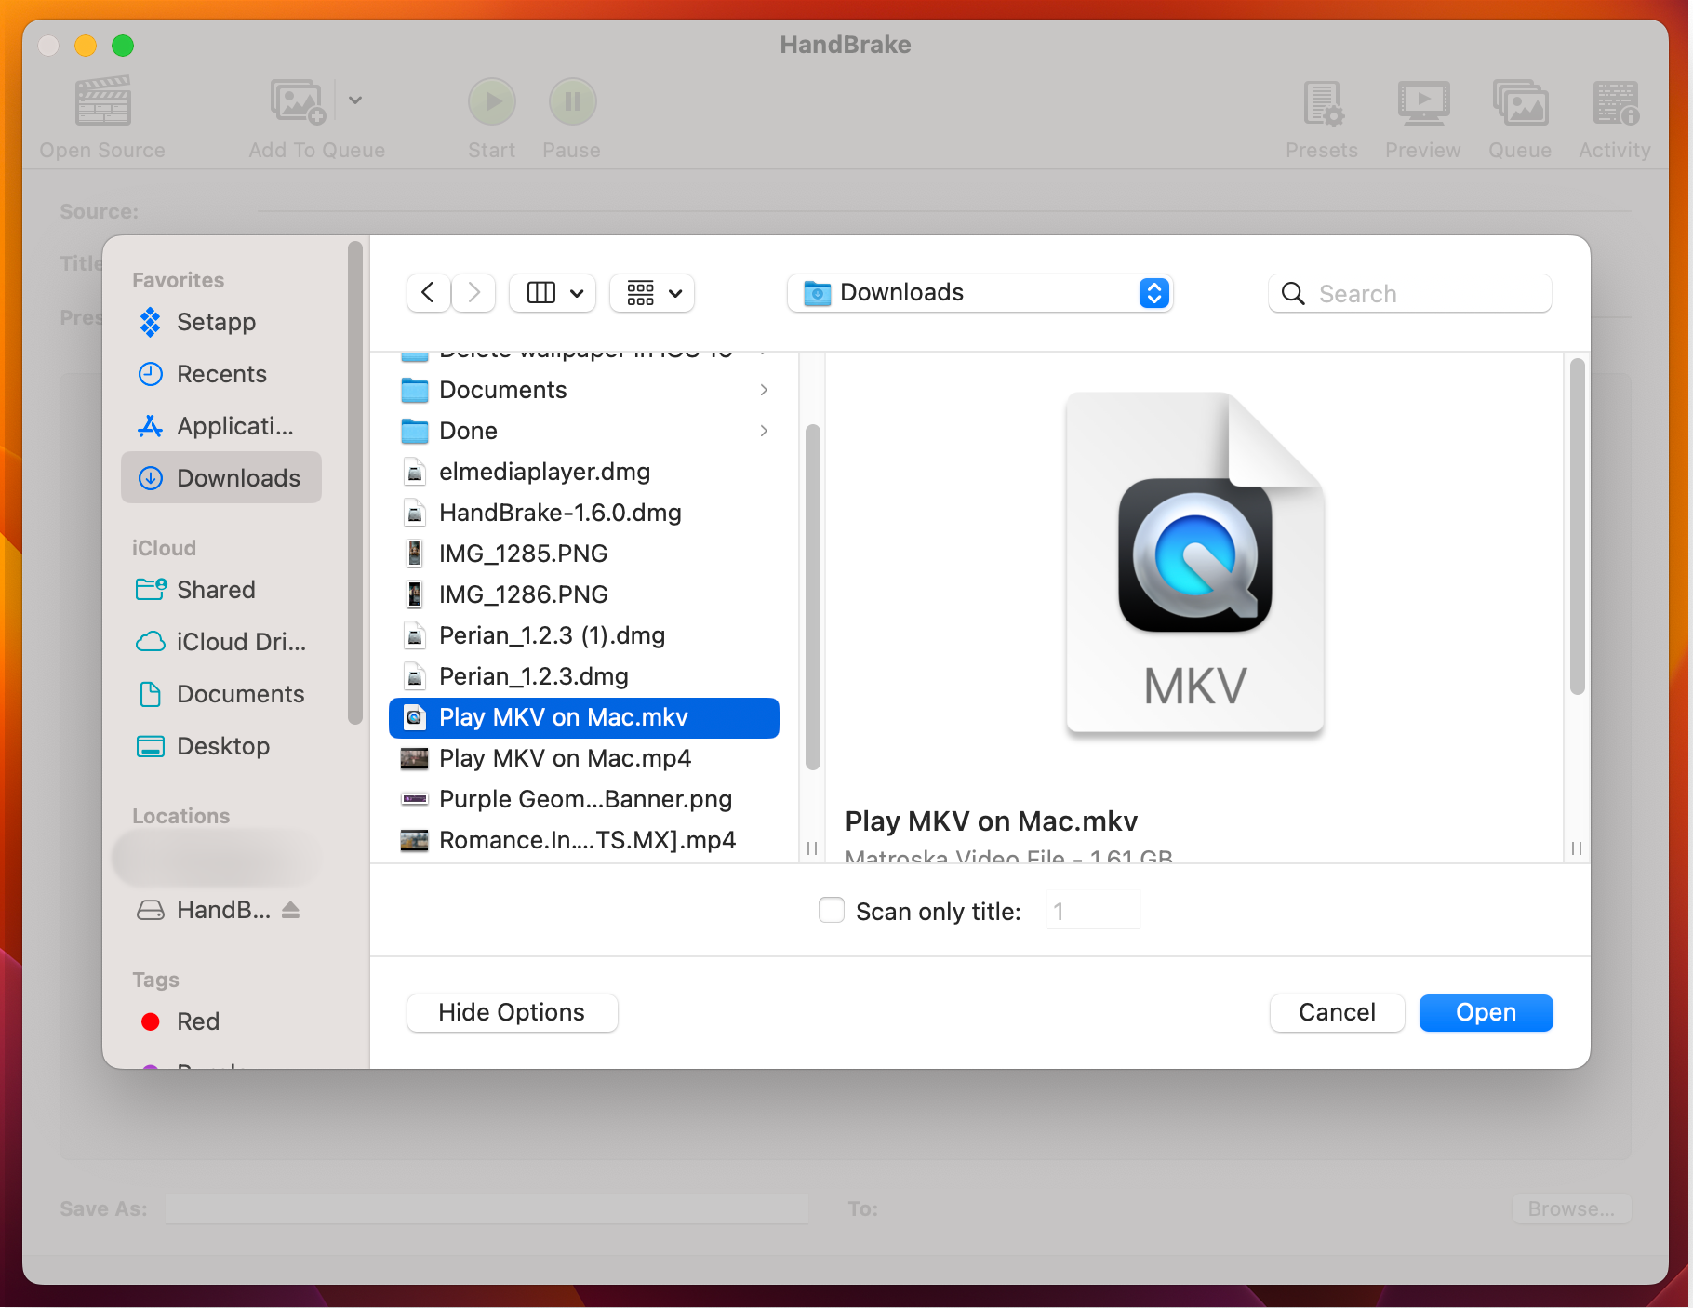This screenshot has height=1308, width=1693.
Task: Click the file list column resize handle
Action: [812, 848]
